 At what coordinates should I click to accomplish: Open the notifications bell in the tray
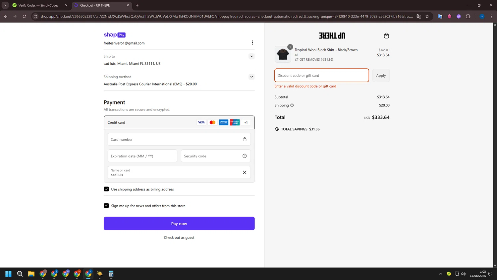(490, 274)
